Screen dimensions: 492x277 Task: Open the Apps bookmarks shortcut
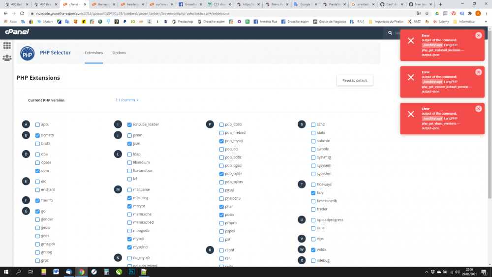click(x=10, y=22)
